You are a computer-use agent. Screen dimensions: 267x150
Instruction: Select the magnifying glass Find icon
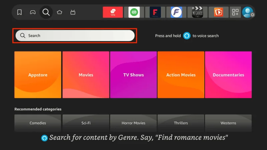click(46, 12)
